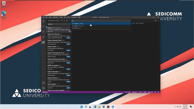Screen dimensions: 194x109
Task: Open the Search view in activity bar
Action: pos(43,26)
